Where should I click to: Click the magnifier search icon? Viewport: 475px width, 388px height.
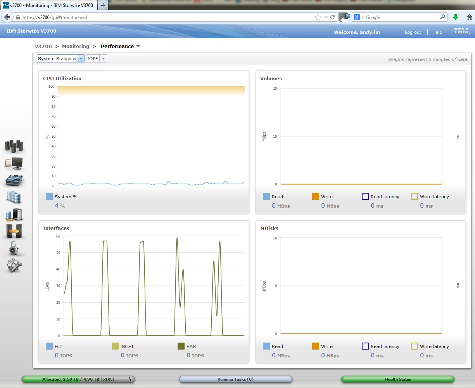coord(443,17)
